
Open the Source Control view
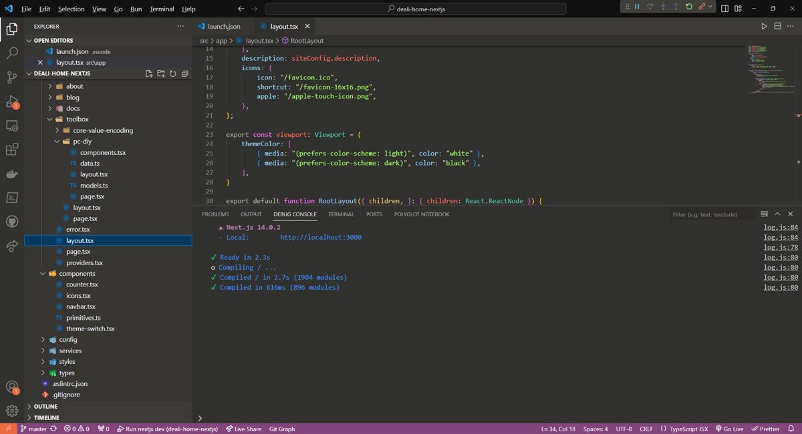click(12, 77)
